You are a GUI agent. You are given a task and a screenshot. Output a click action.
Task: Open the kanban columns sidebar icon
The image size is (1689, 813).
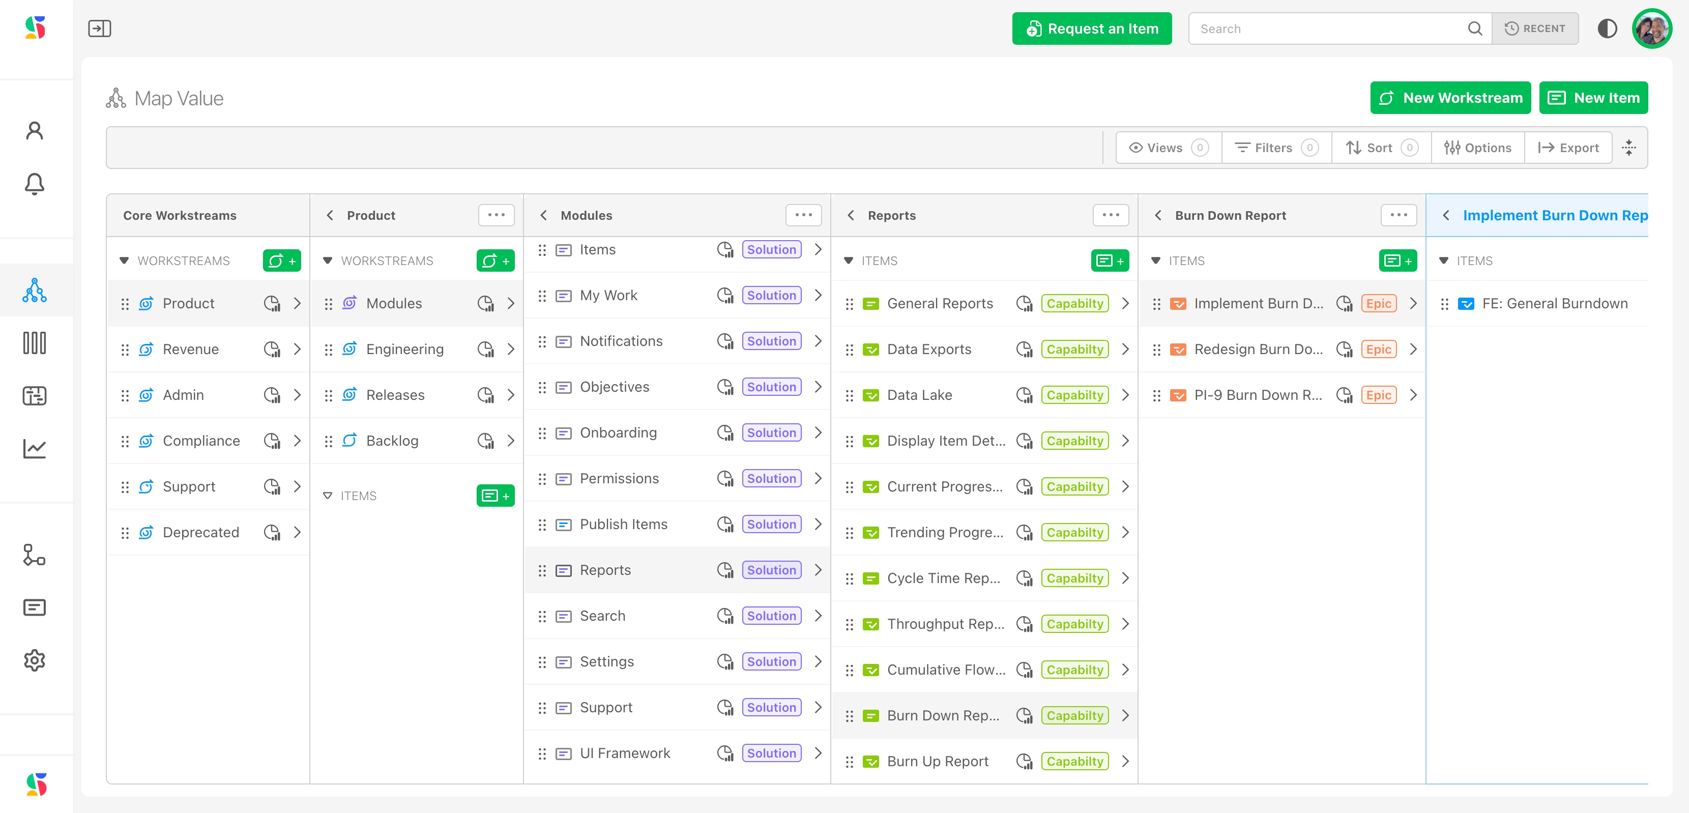tap(34, 343)
